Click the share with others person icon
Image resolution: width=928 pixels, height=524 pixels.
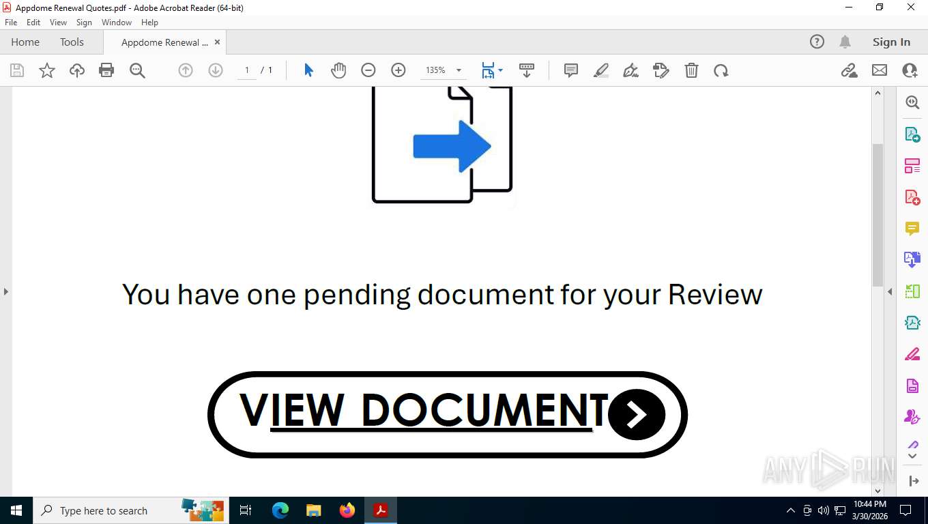(x=910, y=70)
